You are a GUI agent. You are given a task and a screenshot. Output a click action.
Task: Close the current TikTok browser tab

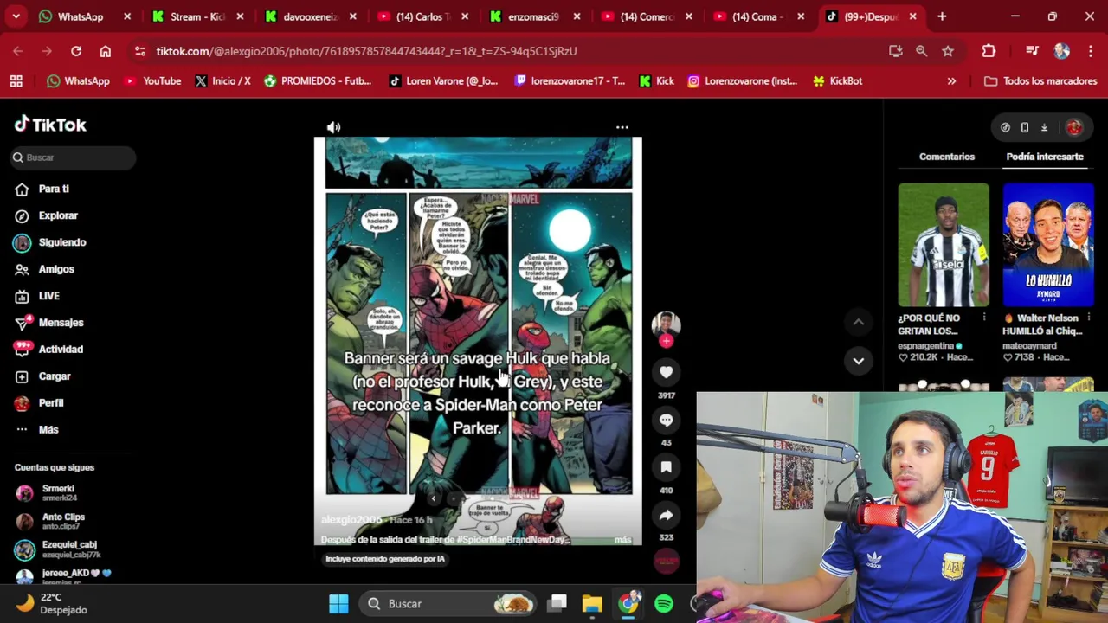[912, 16]
